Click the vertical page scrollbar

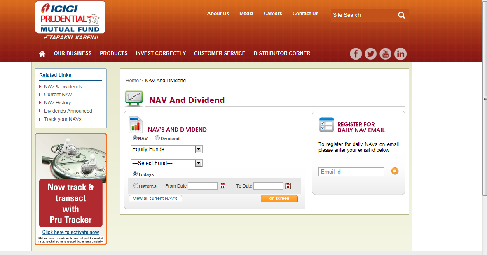tap(485, 98)
